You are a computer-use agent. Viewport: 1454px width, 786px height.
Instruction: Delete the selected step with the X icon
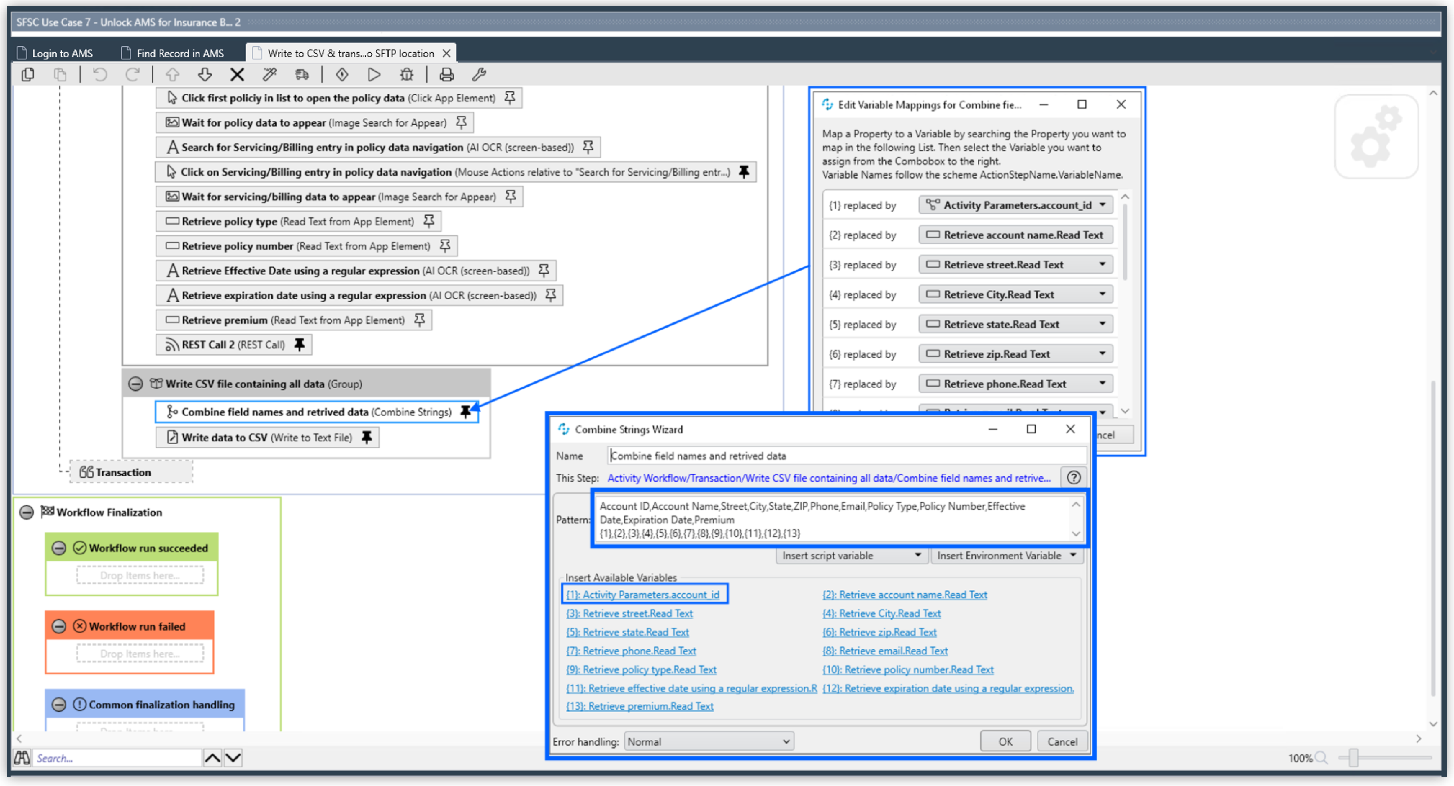click(237, 74)
